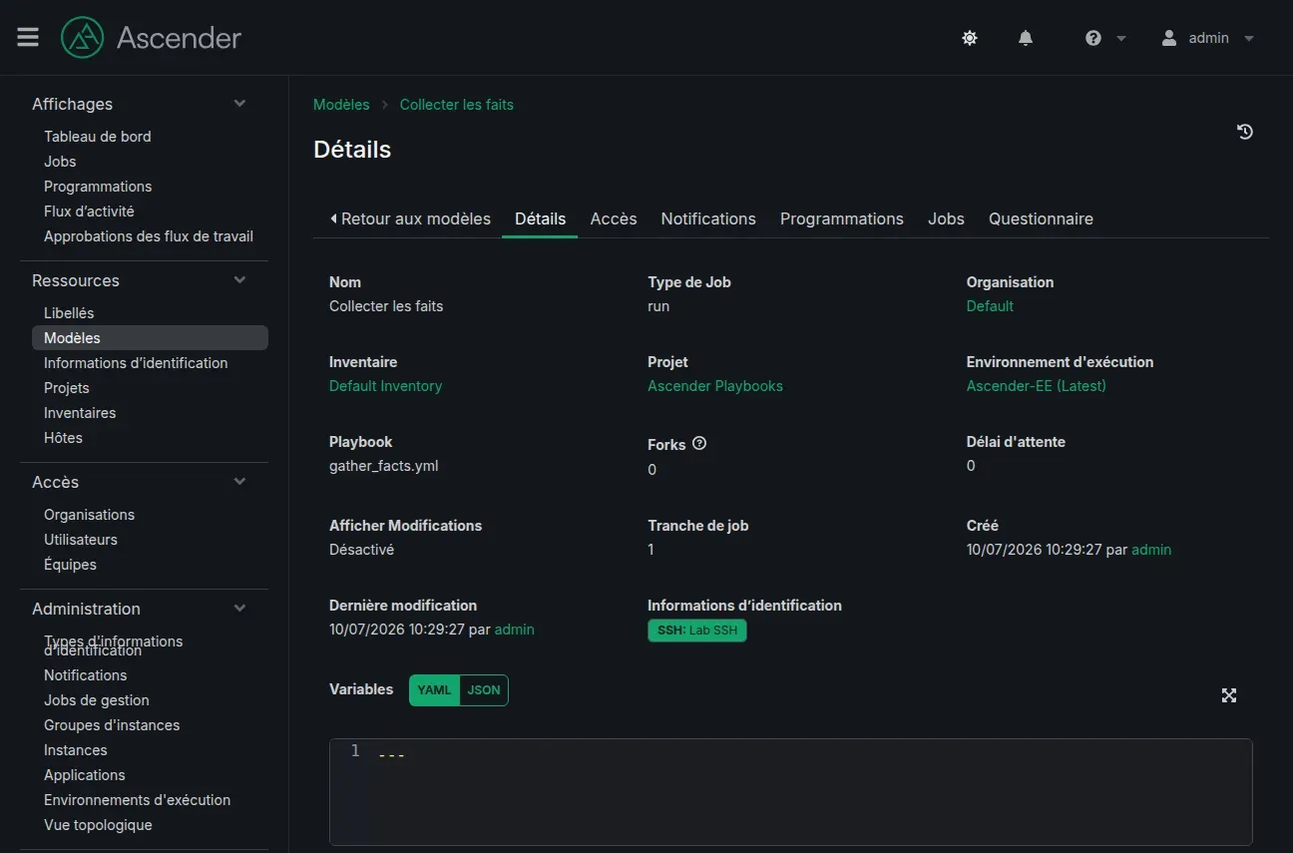
Task: Click the gather_facts.yml playbook value
Action: (x=384, y=466)
